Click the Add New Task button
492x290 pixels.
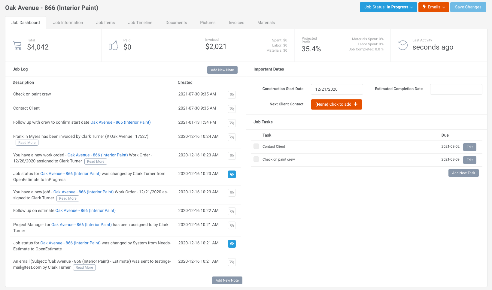click(463, 173)
